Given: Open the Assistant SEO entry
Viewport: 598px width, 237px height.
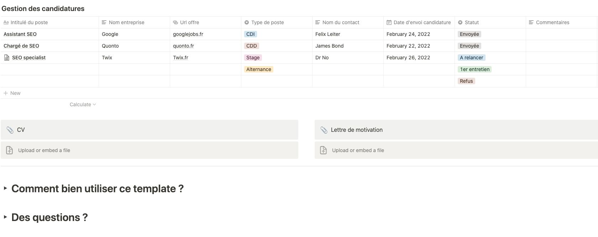Looking at the screenshot, I should tap(20, 34).
